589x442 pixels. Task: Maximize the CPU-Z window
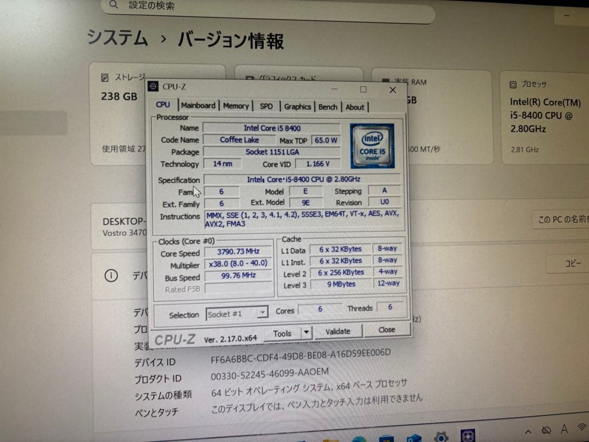(363, 89)
